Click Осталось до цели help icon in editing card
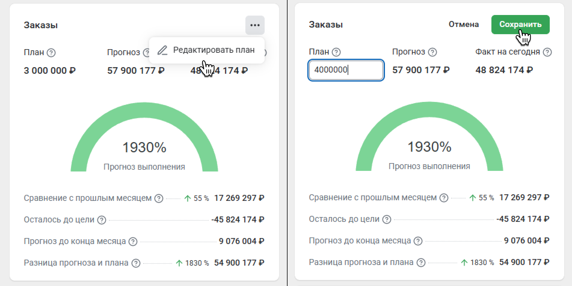The width and height of the screenshot is (572, 286). click(x=387, y=219)
